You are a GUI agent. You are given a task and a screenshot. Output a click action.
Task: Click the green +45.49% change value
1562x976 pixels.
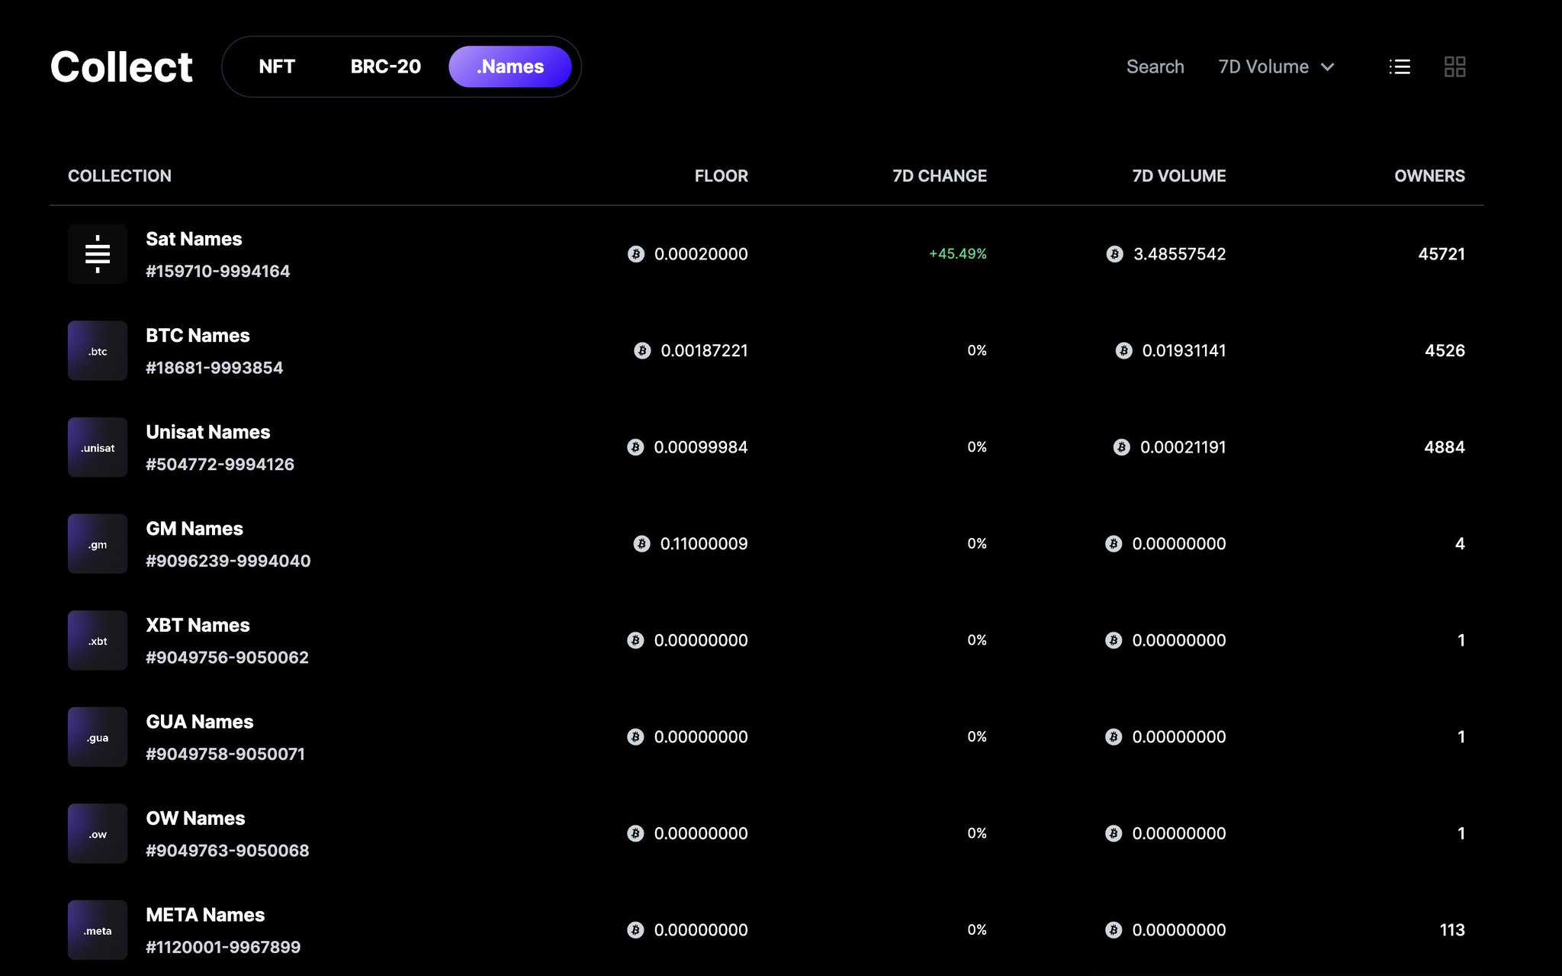click(957, 254)
